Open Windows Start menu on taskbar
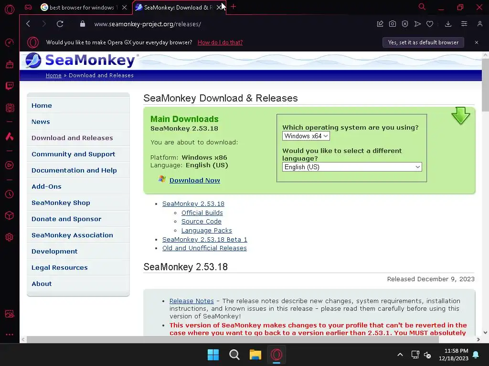This screenshot has width=489, height=366. pos(213,355)
